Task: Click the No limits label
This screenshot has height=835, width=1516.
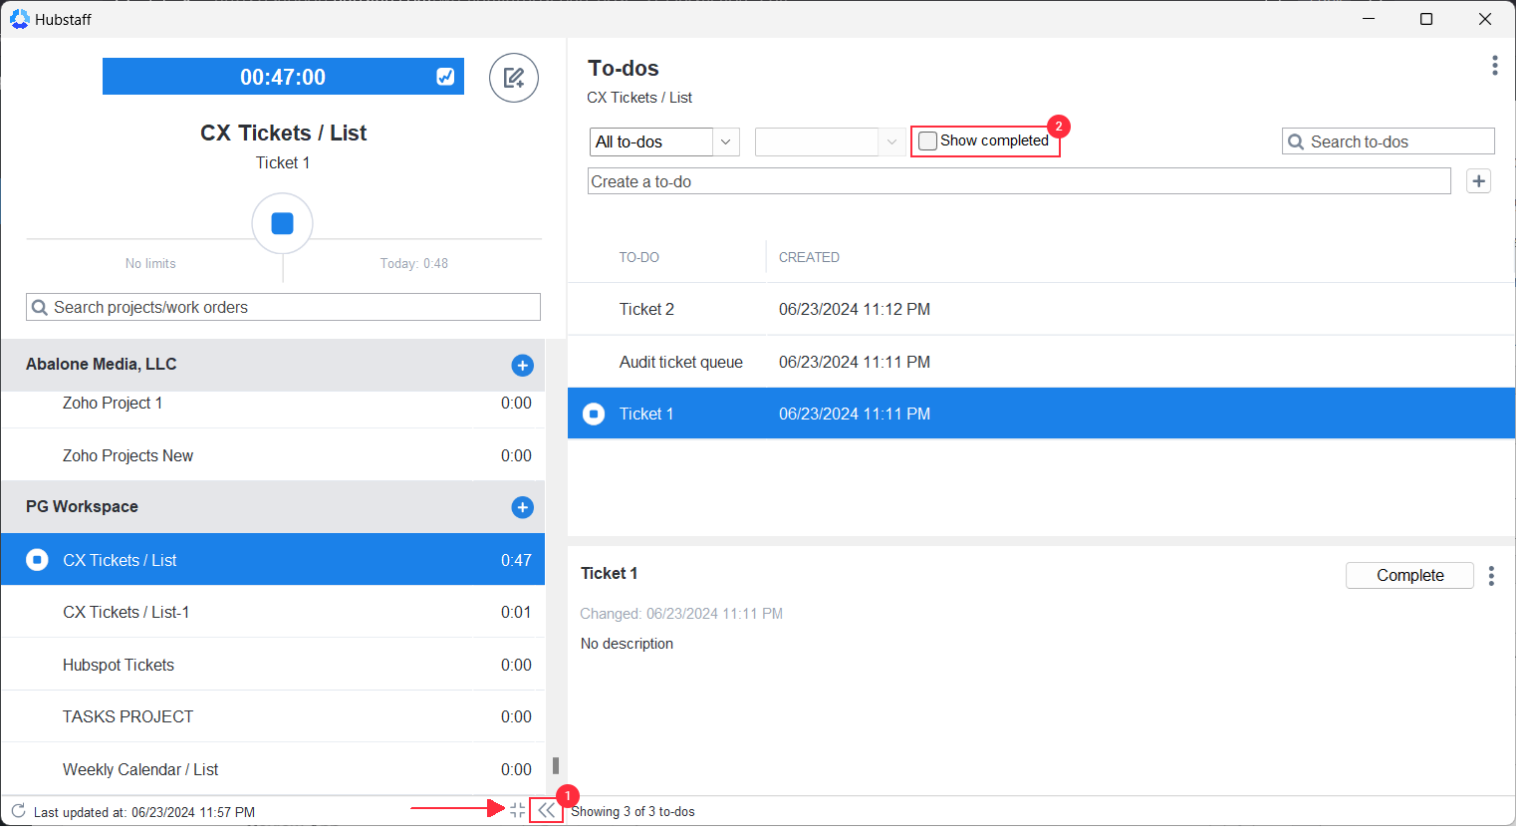Action: (150, 263)
